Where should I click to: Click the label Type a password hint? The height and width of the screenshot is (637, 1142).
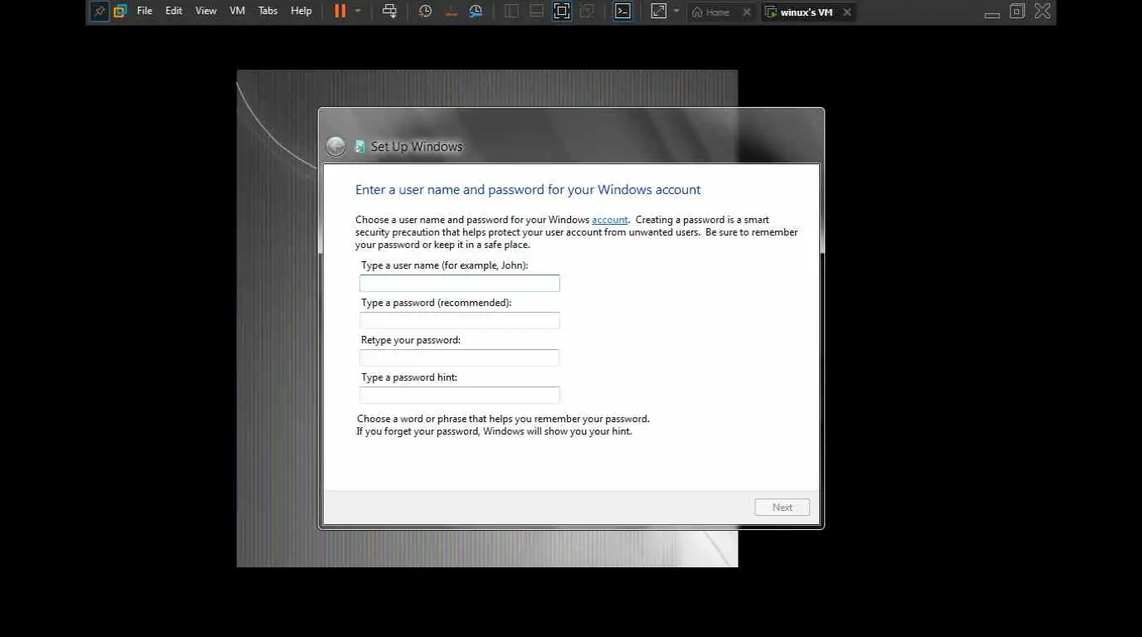(409, 377)
